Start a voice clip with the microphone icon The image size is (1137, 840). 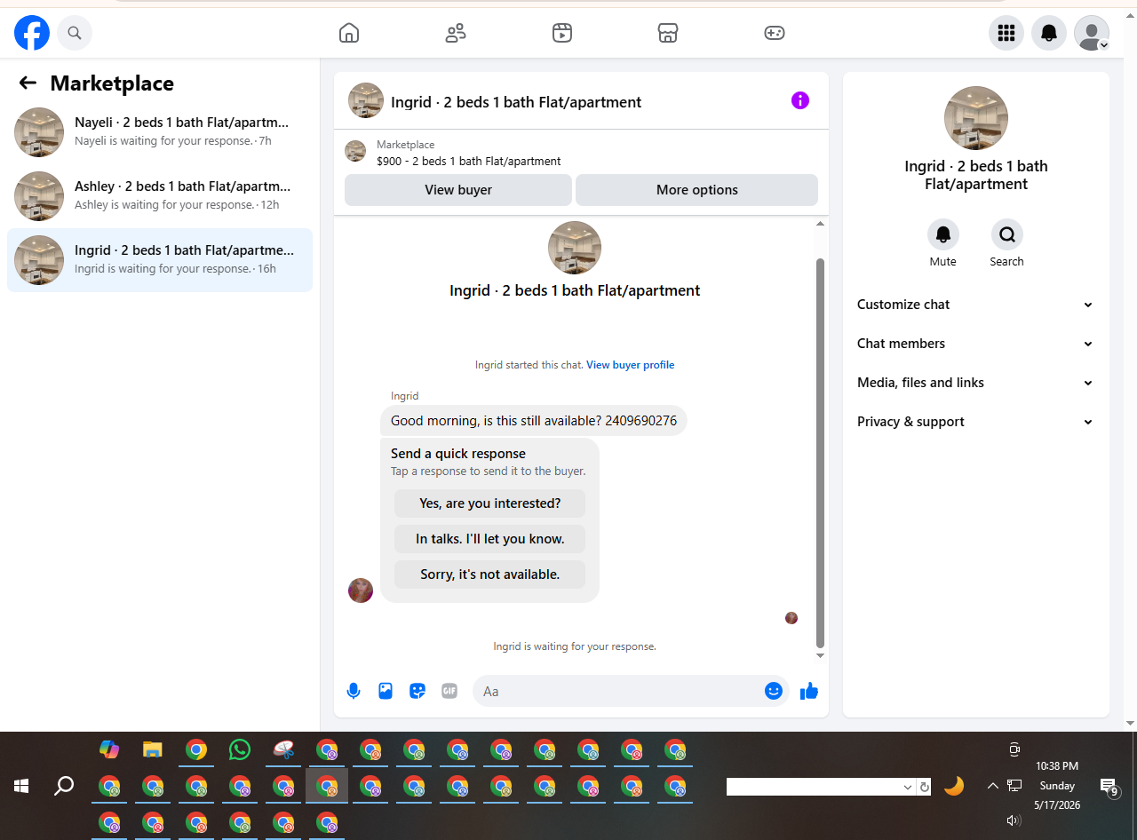(354, 691)
